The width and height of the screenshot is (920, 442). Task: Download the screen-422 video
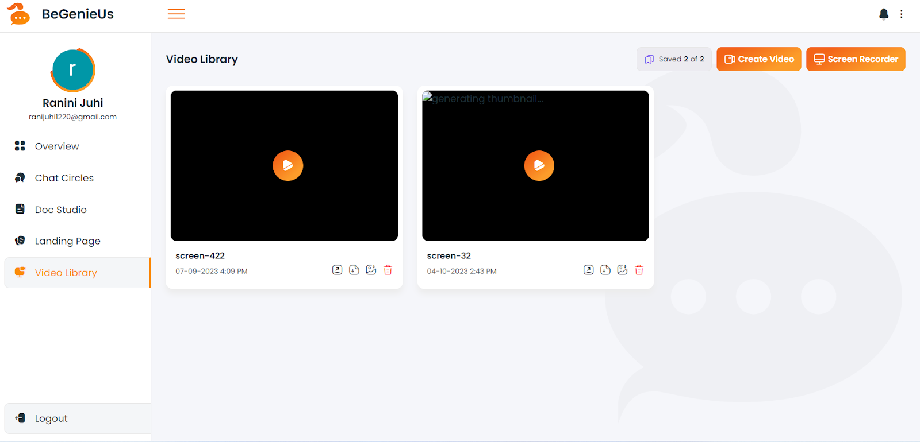coord(354,270)
